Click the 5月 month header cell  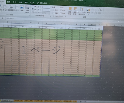pyautogui.click(x=39, y=27)
